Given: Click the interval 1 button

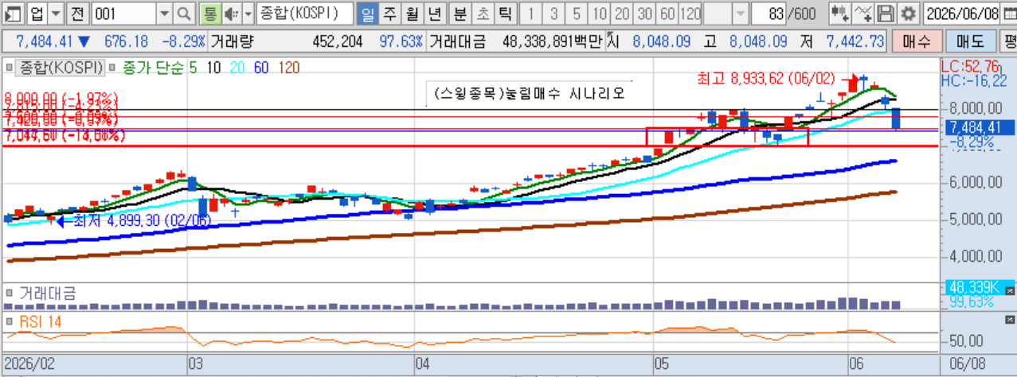Looking at the screenshot, I should coord(531,14).
